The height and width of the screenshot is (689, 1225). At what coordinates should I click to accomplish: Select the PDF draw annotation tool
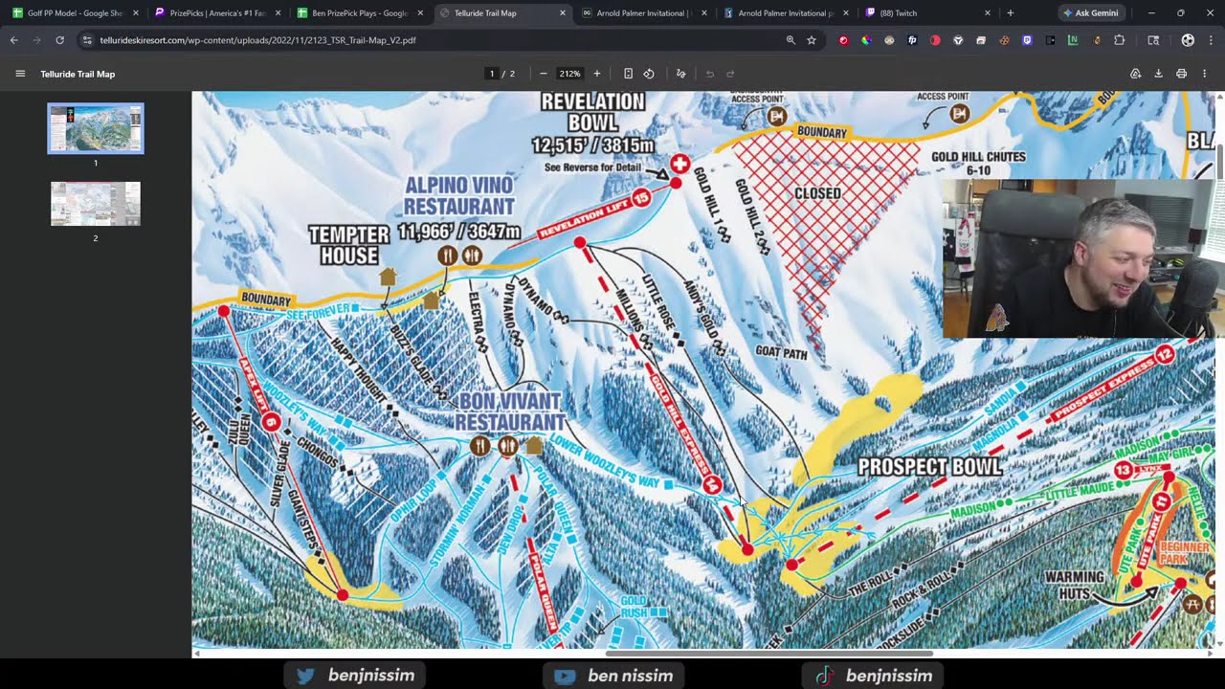click(x=681, y=74)
